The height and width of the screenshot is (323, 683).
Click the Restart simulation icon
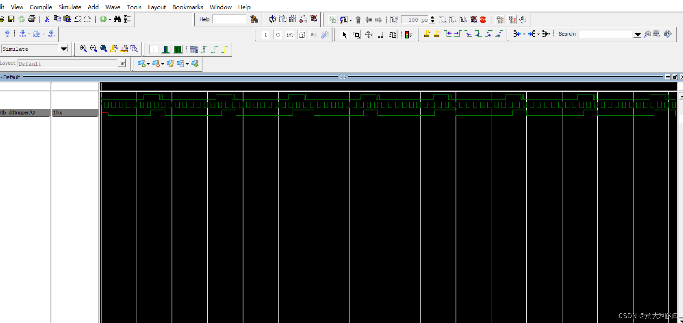click(x=394, y=20)
